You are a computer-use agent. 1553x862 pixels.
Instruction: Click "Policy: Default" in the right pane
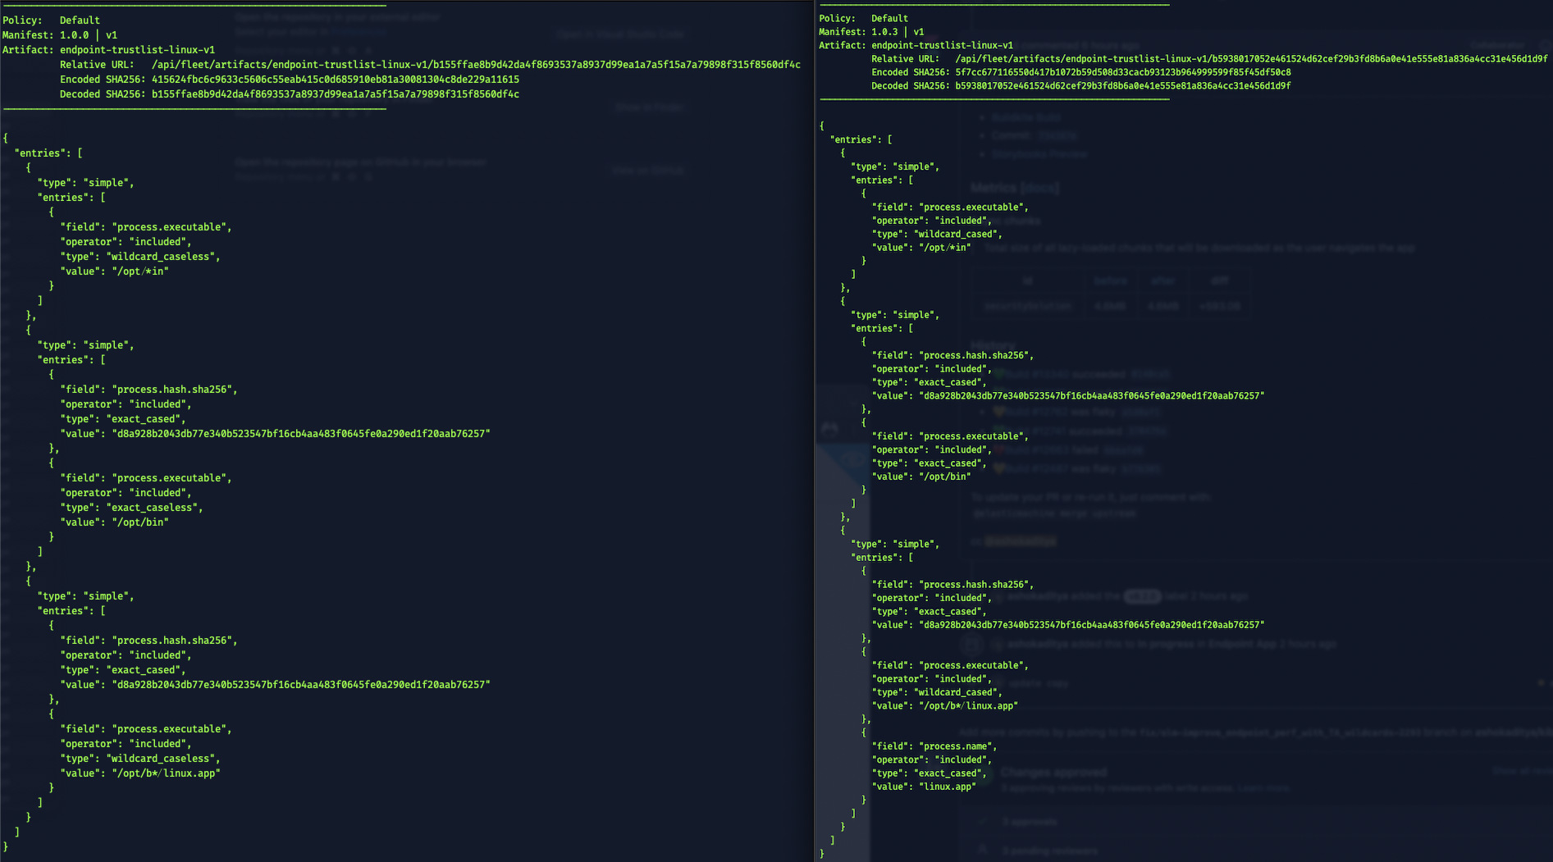[x=863, y=18]
